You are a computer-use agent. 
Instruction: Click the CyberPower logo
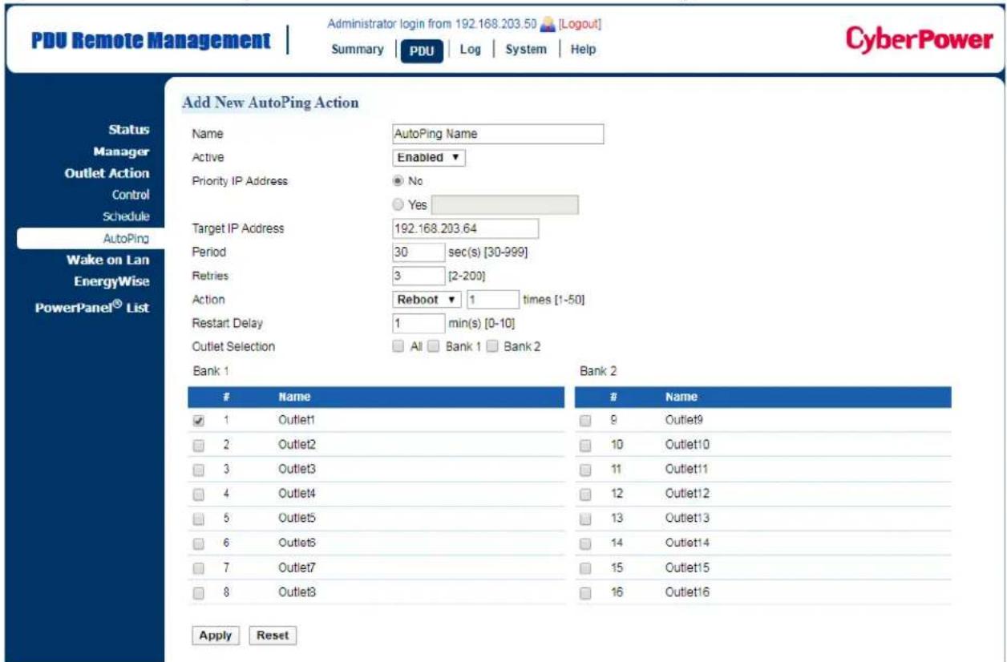919,41
